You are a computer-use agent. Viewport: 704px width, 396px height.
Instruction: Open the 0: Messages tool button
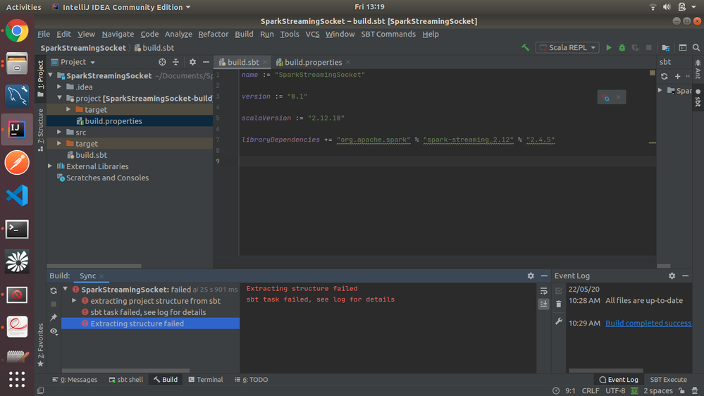(75, 379)
